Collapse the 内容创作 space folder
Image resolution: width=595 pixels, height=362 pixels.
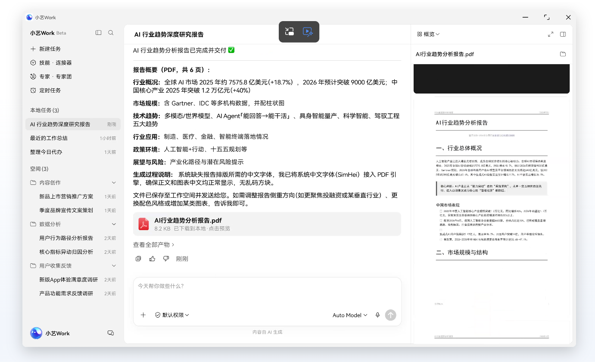point(114,183)
